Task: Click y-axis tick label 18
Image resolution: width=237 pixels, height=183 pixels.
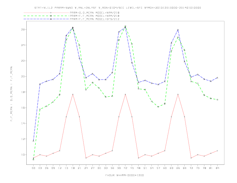Action: [x=23, y=92]
